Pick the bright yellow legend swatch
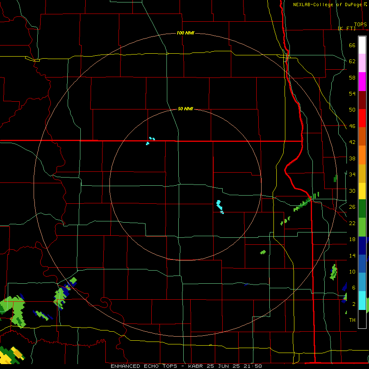The image size is (369, 369). 362,191
